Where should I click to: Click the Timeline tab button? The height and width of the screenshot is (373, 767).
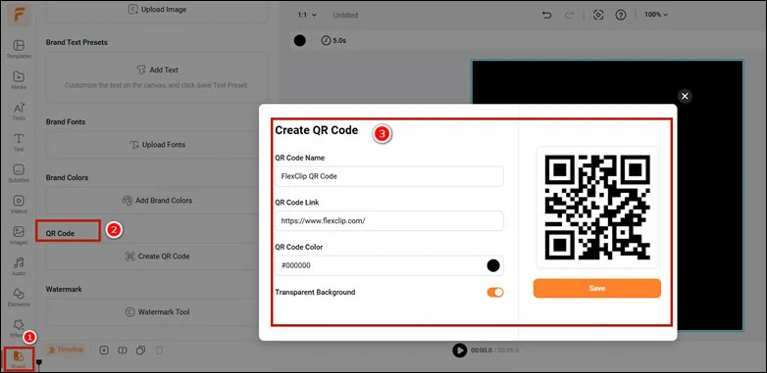67,350
